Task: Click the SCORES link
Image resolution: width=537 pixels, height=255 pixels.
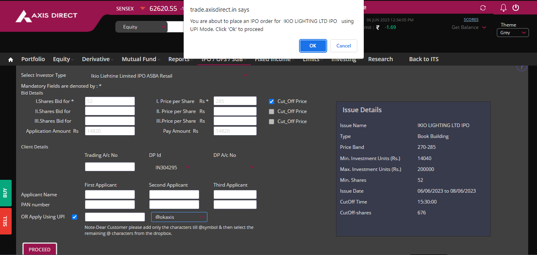Action: (471, 20)
